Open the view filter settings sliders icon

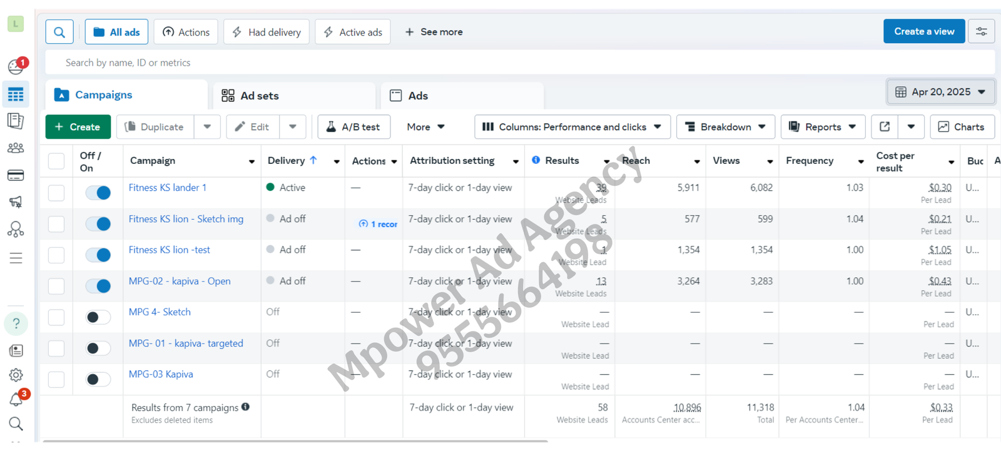(x=981, y=31)
